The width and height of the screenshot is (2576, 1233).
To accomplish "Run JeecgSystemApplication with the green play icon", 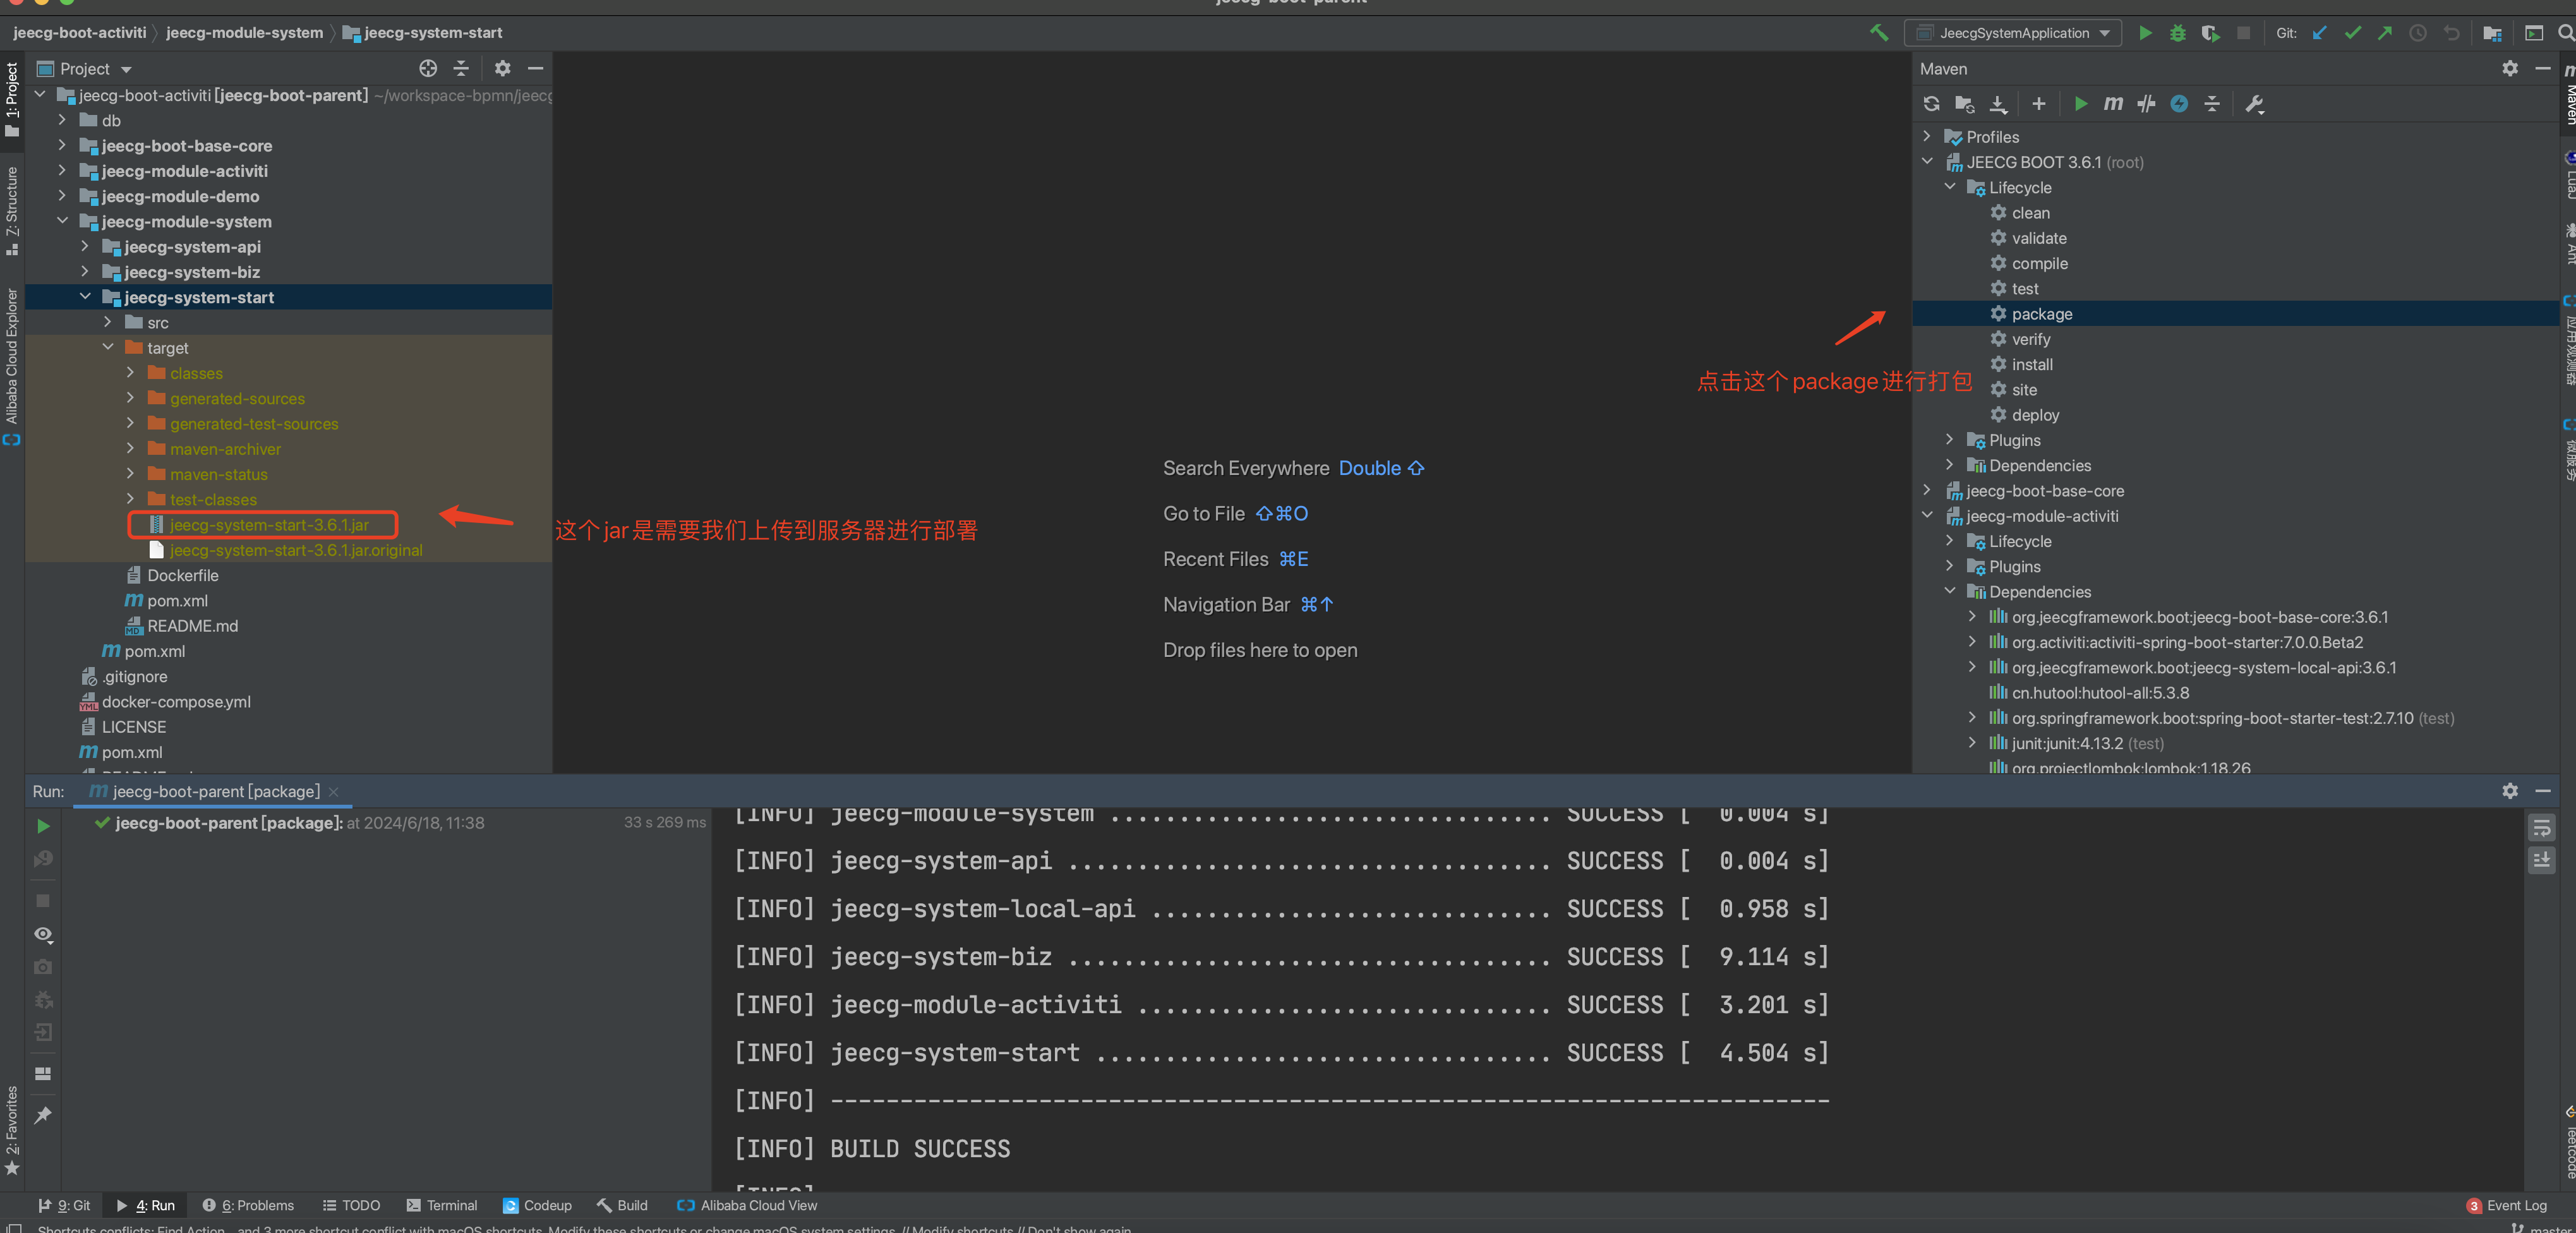I will [x=2145, y=33].
